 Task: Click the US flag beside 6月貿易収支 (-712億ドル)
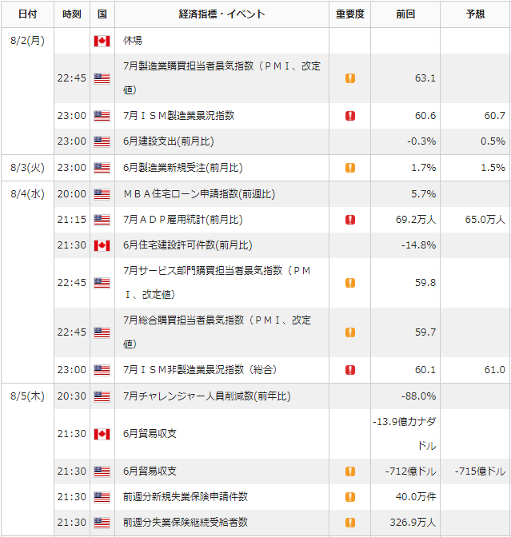point(102,471)
